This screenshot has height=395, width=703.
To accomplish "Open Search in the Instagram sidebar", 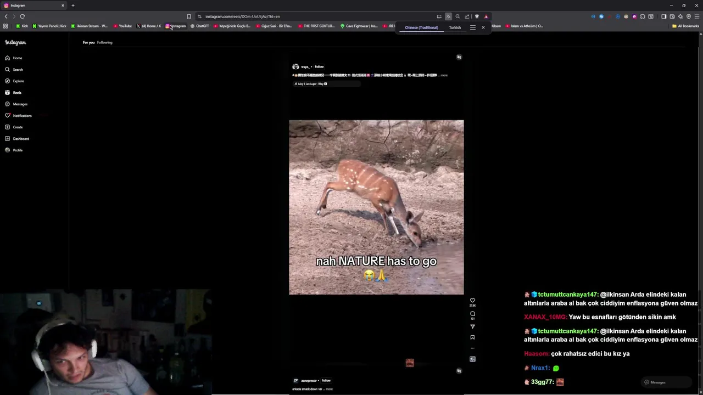I will click(x=14, y=70).
